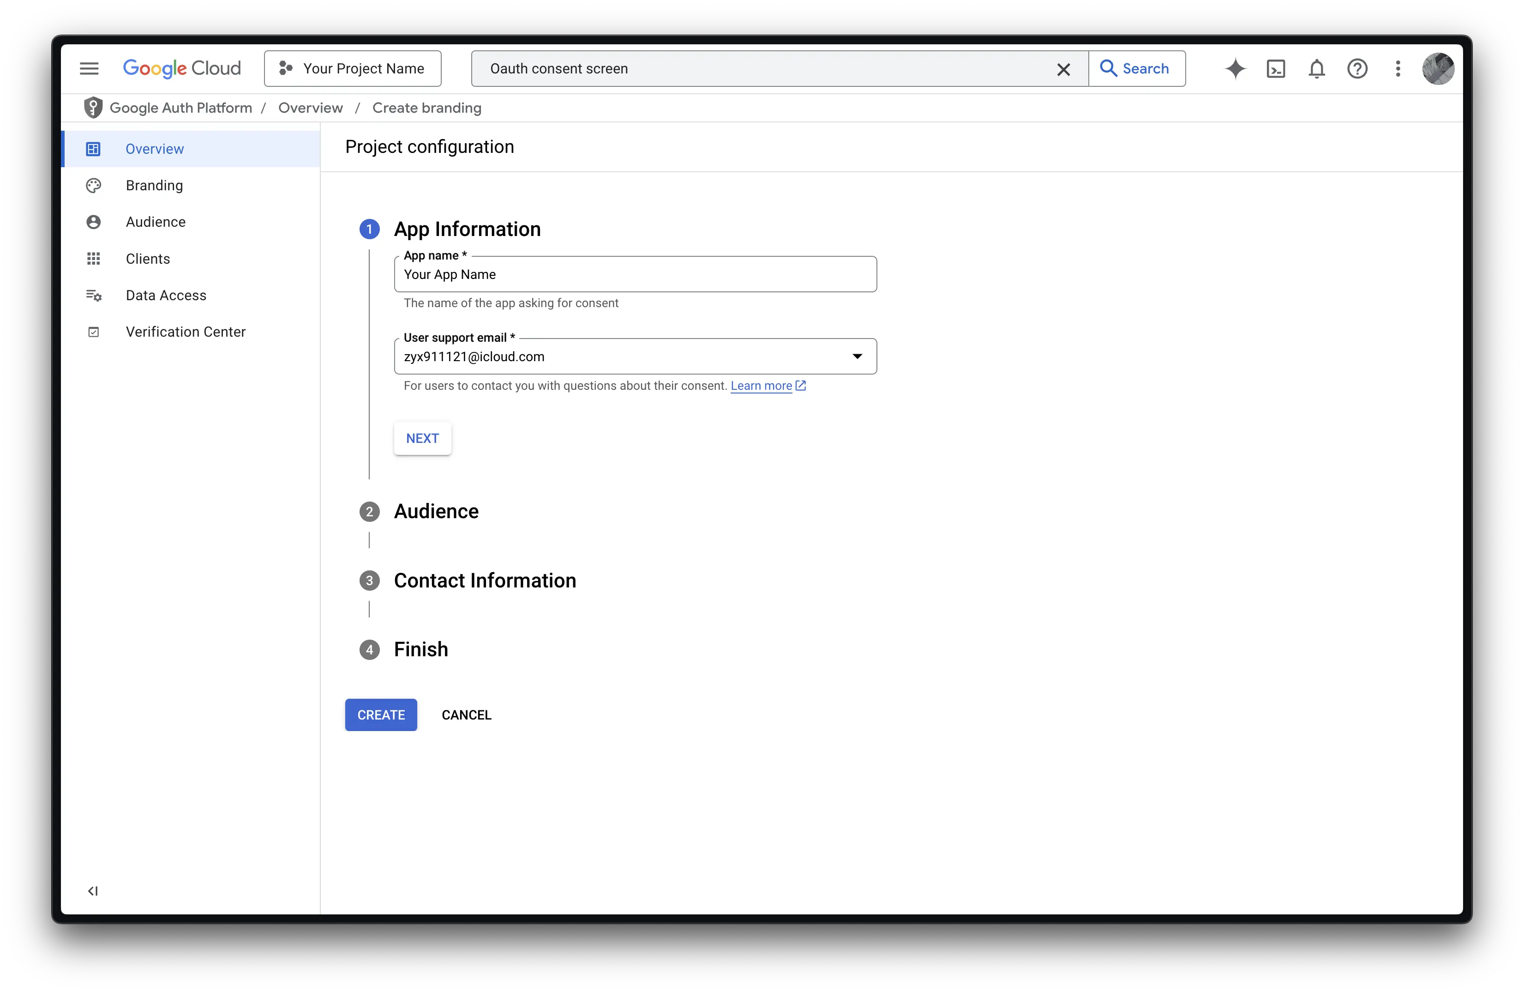This screenshot has height=992, width=1524.
Task: Expand step 3 Contact Information
Action: (x=485, y=581)
